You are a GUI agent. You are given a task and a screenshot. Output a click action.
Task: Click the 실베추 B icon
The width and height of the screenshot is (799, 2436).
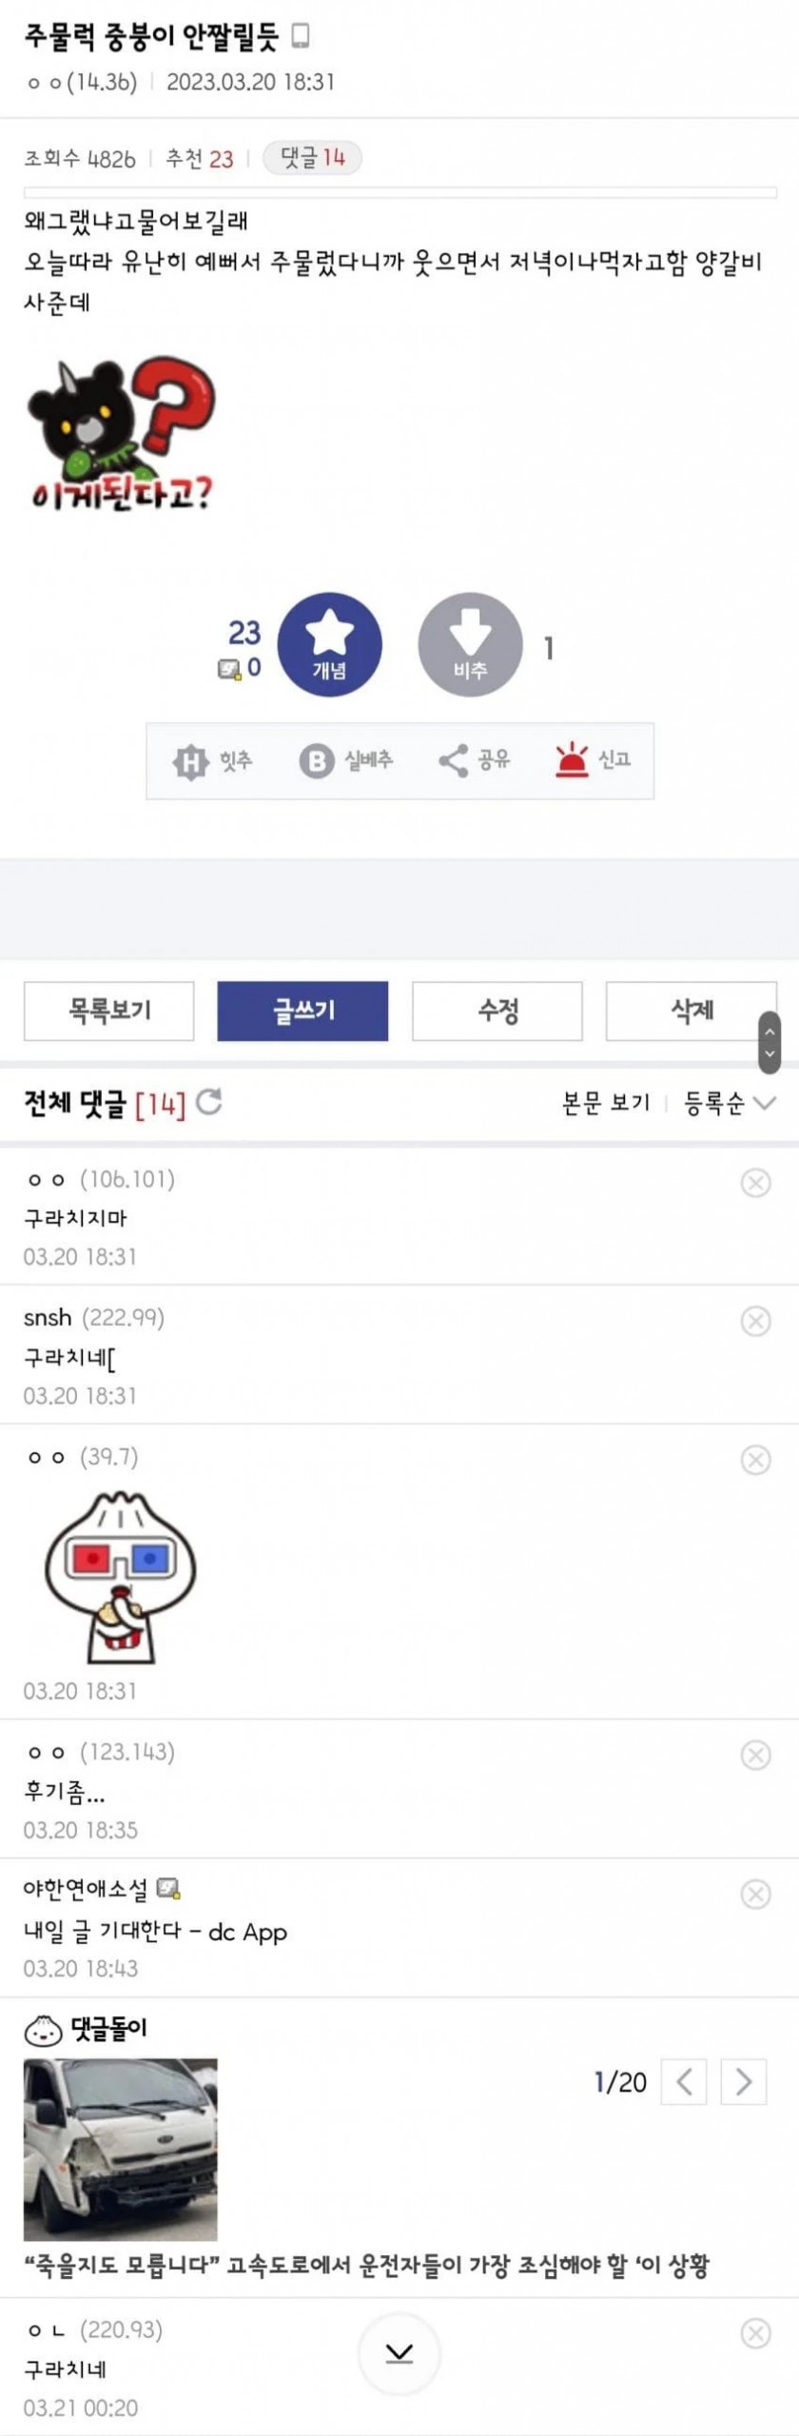point(316,760)
